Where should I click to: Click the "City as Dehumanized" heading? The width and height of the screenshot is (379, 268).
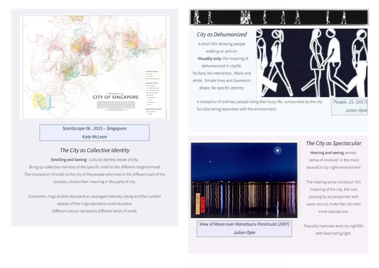pos(222,34)
